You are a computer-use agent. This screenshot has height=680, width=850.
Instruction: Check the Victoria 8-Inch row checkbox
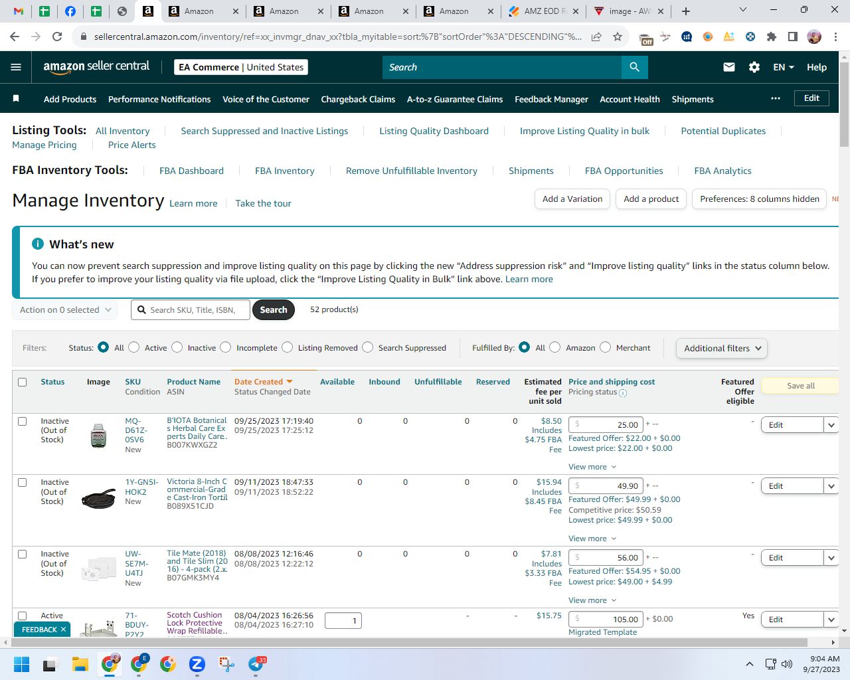[23, 482]
